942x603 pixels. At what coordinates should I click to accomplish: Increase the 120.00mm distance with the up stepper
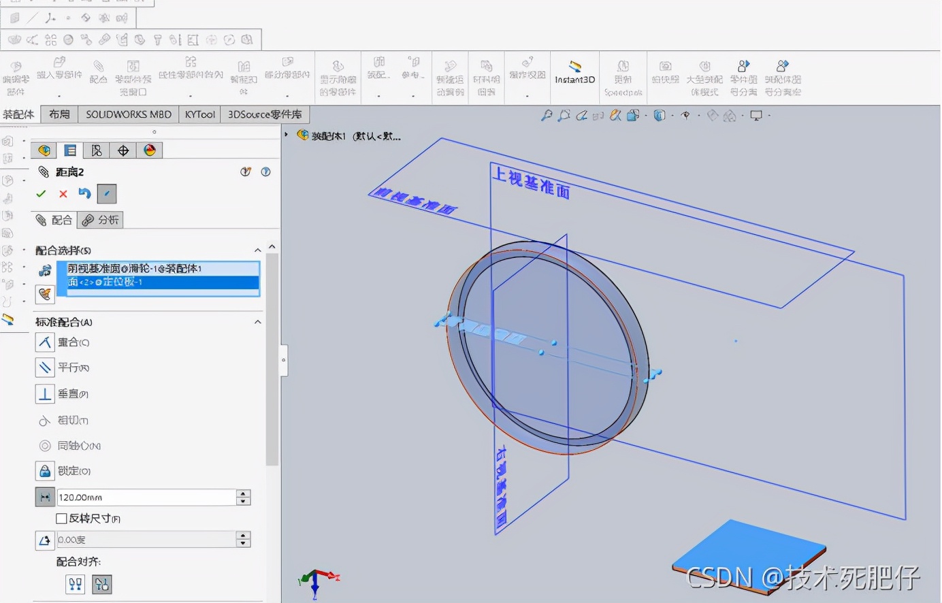243,493
